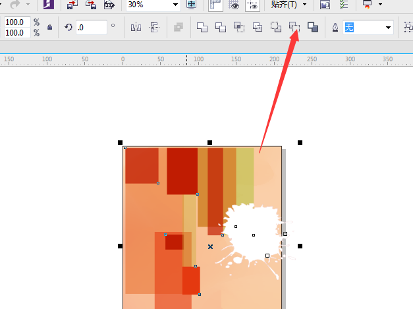Expand the Application Launcher dropdown arrow
Image resolution: width=413 pixels, height=309 pixels.
[x=380, y=4]
